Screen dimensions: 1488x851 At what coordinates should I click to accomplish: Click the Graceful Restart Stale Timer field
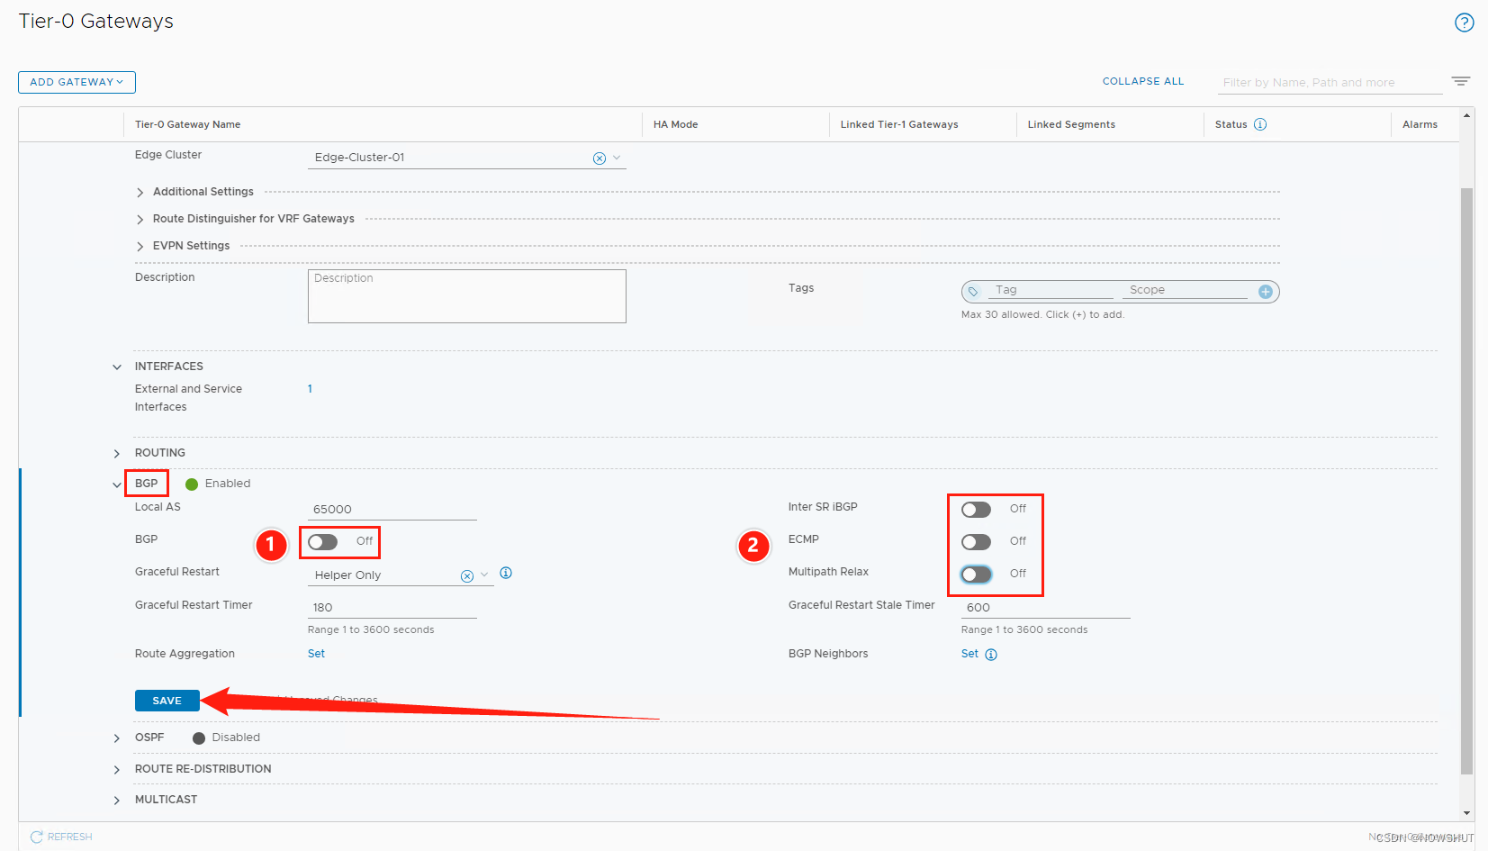click(x=1045, y=608)
